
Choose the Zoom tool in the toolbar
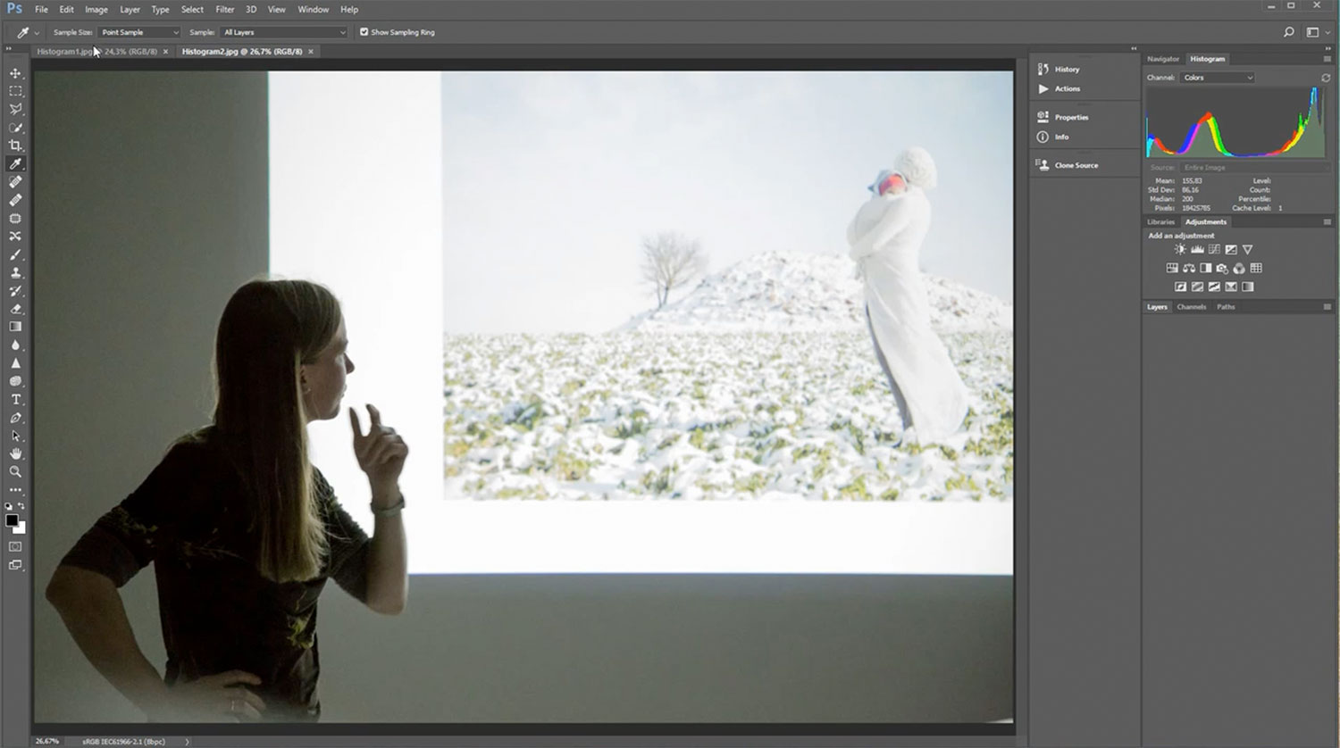pos(15,472)
